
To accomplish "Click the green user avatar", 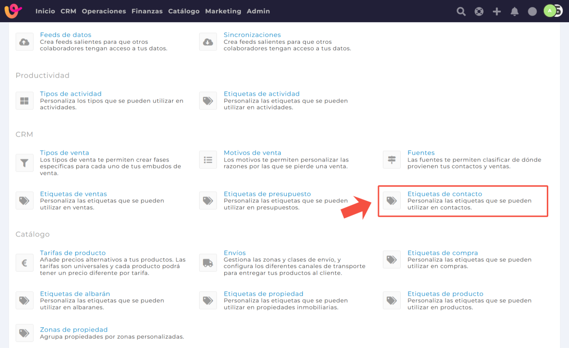I will [550, 11].
